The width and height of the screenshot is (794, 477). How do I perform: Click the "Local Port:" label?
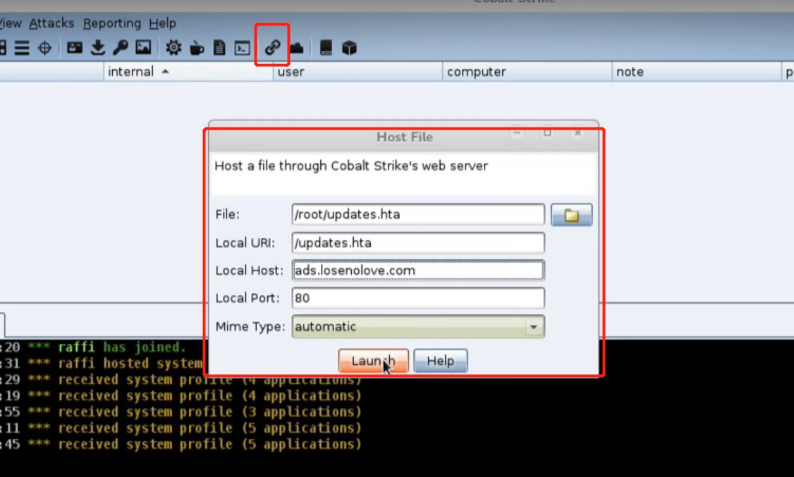(248, 299)
